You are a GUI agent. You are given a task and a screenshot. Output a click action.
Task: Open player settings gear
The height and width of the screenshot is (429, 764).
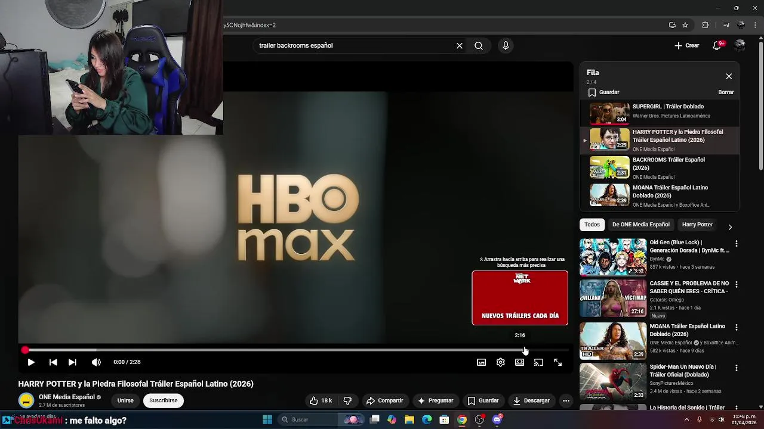[501, 362]
